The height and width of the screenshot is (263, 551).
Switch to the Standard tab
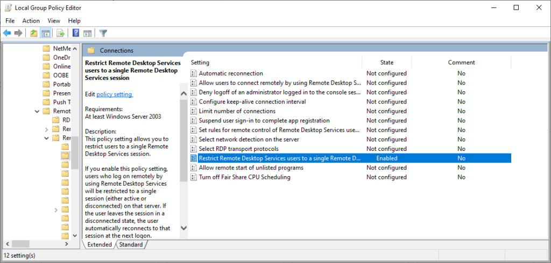(131, 245)
